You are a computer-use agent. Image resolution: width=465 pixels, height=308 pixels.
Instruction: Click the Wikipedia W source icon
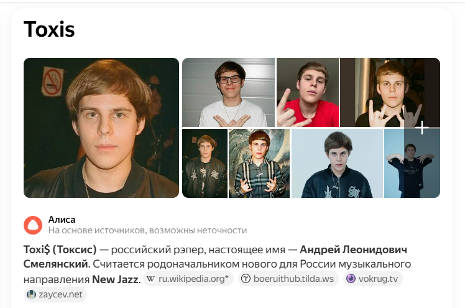pyautogui.click(x=150, y=279)
